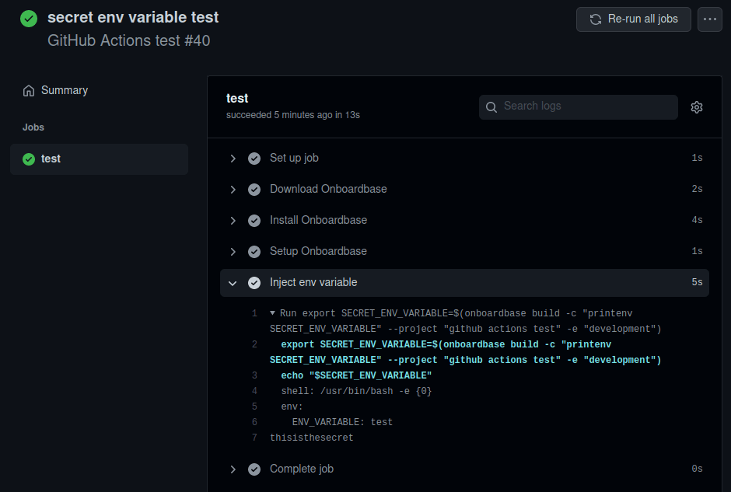Collapse the Inject env variable step

[x=233, y=283]
